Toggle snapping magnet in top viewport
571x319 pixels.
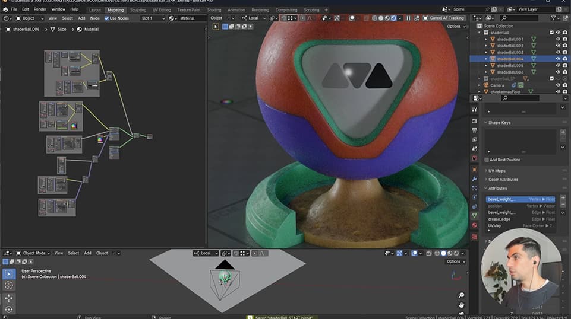point(283,18)
